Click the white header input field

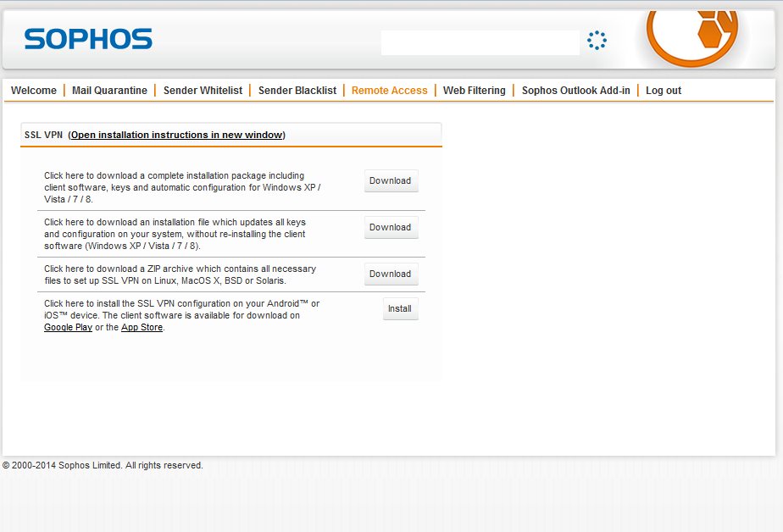[x=480, y=42]
